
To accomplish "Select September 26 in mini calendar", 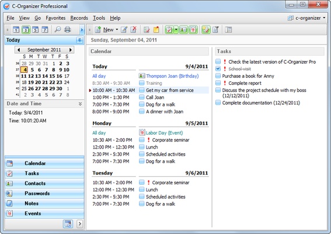I will pos(31,89).
